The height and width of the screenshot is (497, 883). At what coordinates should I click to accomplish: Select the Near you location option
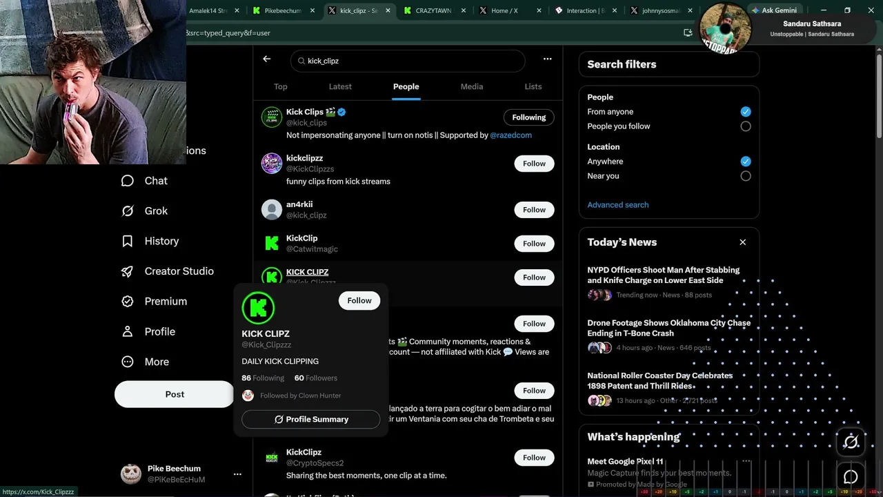pyautogui.click(x=745, y=176)
